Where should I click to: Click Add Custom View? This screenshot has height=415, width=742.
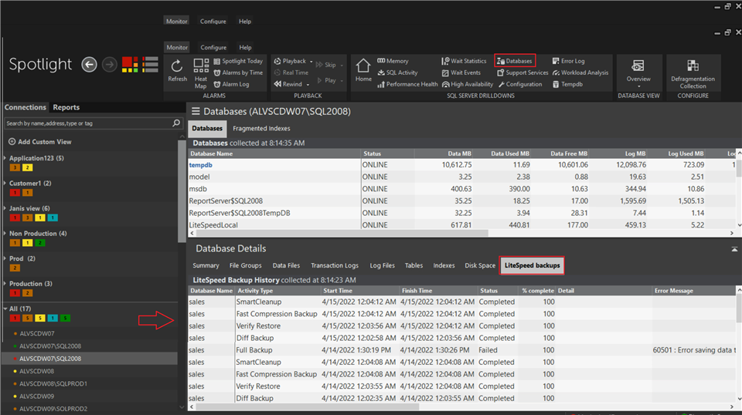40,142
